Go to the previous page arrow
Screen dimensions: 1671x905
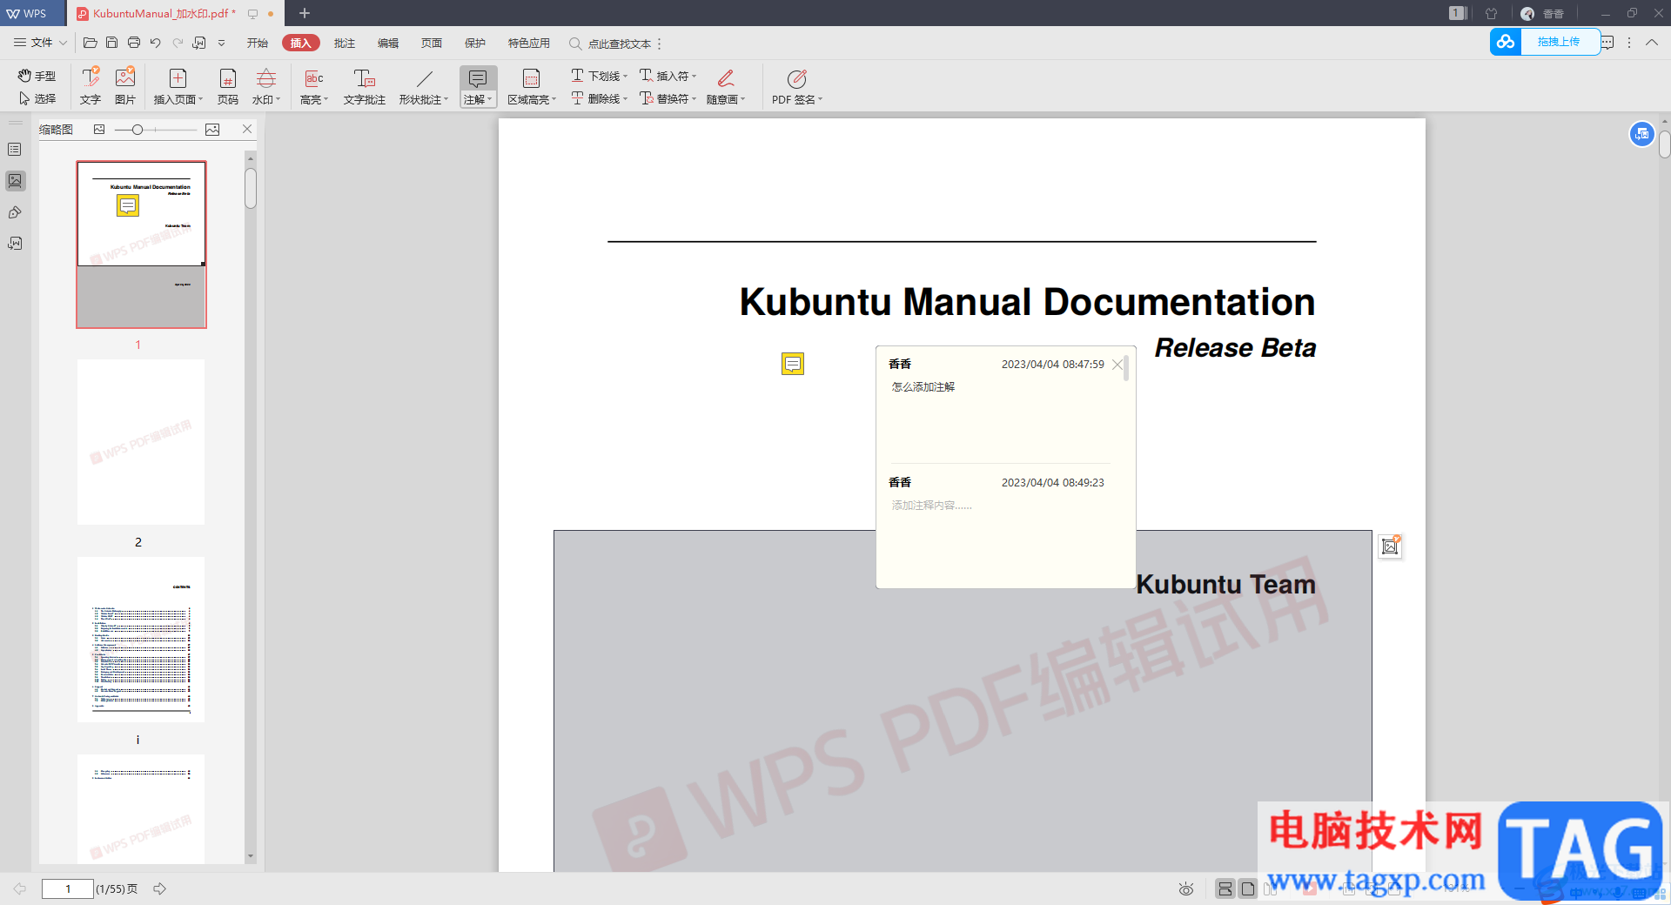tap(19, 888)
